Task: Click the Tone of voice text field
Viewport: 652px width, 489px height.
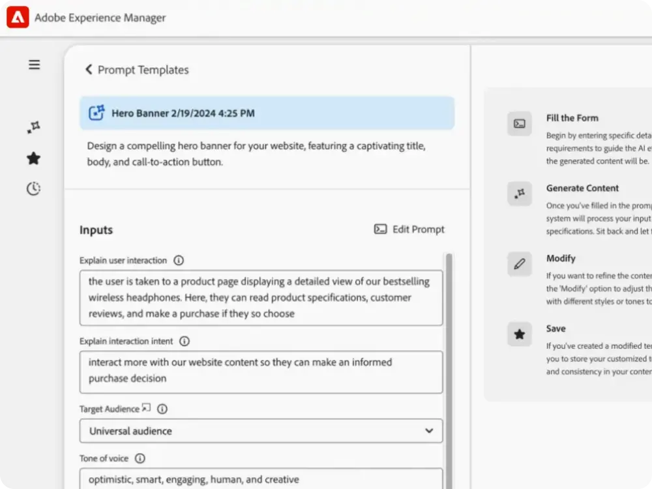Action: [x=261, y=479]
